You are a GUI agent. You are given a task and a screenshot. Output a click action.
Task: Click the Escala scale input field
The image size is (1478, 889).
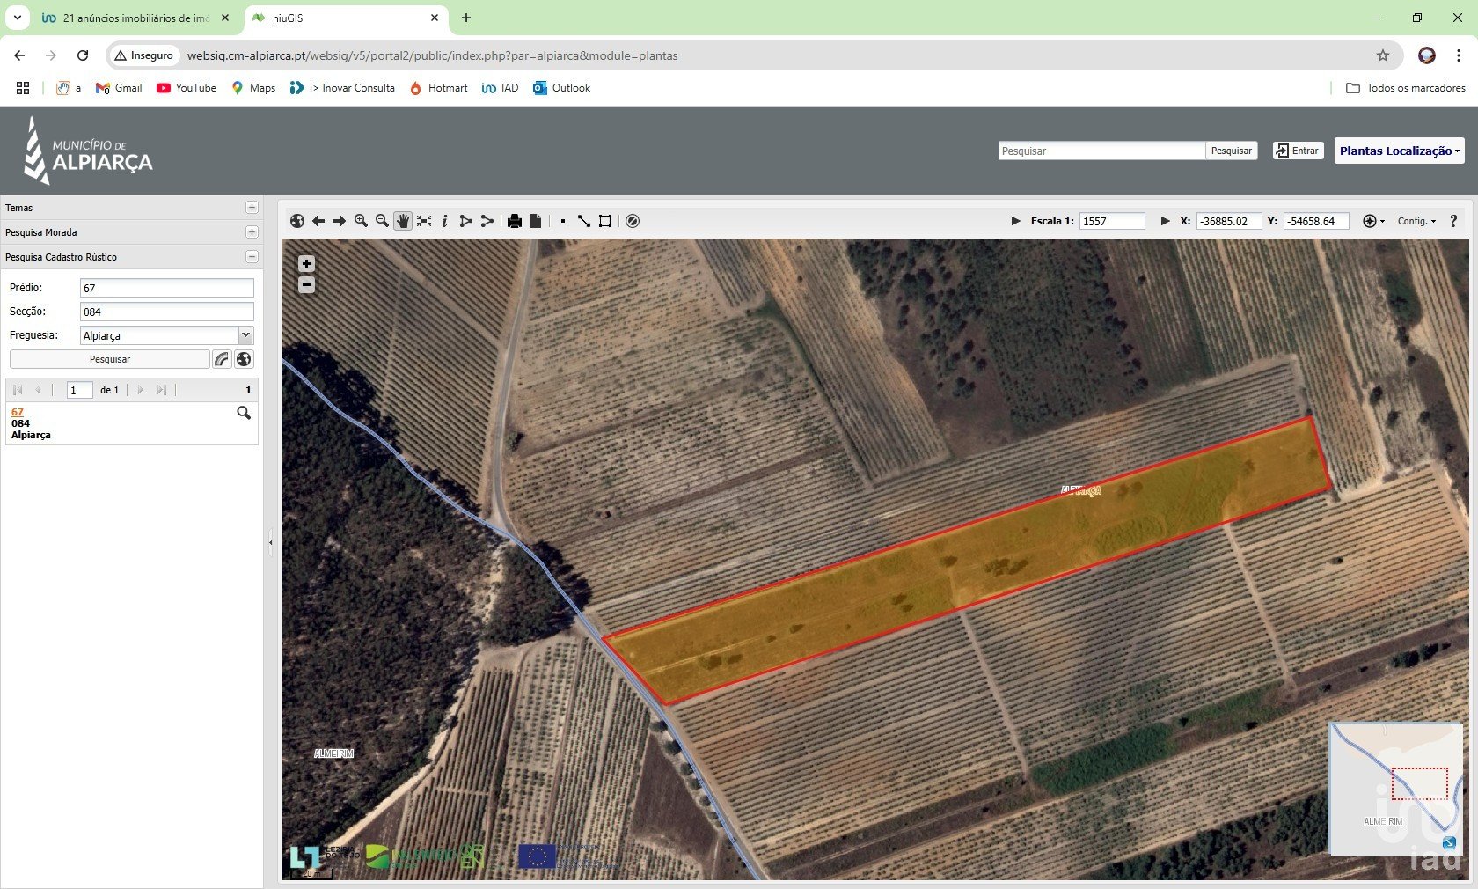click(1112, 221)
